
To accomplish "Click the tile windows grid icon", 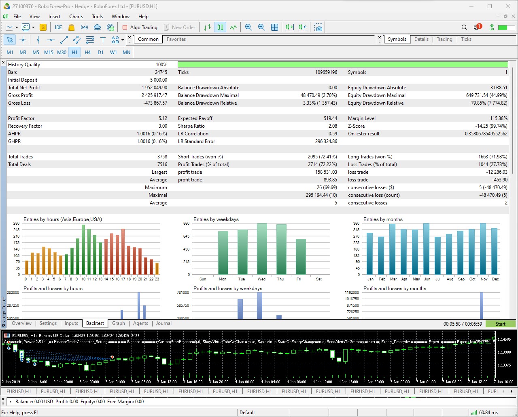I will tap(274, 27).
